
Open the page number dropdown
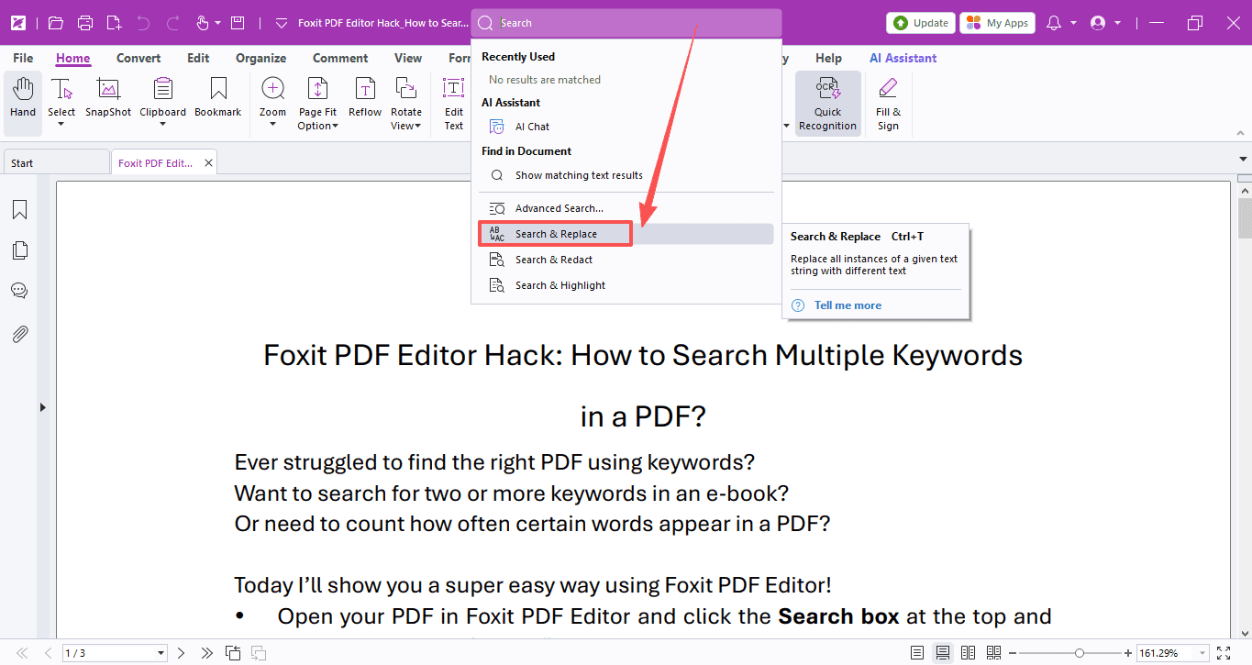(x=161, y=653)
